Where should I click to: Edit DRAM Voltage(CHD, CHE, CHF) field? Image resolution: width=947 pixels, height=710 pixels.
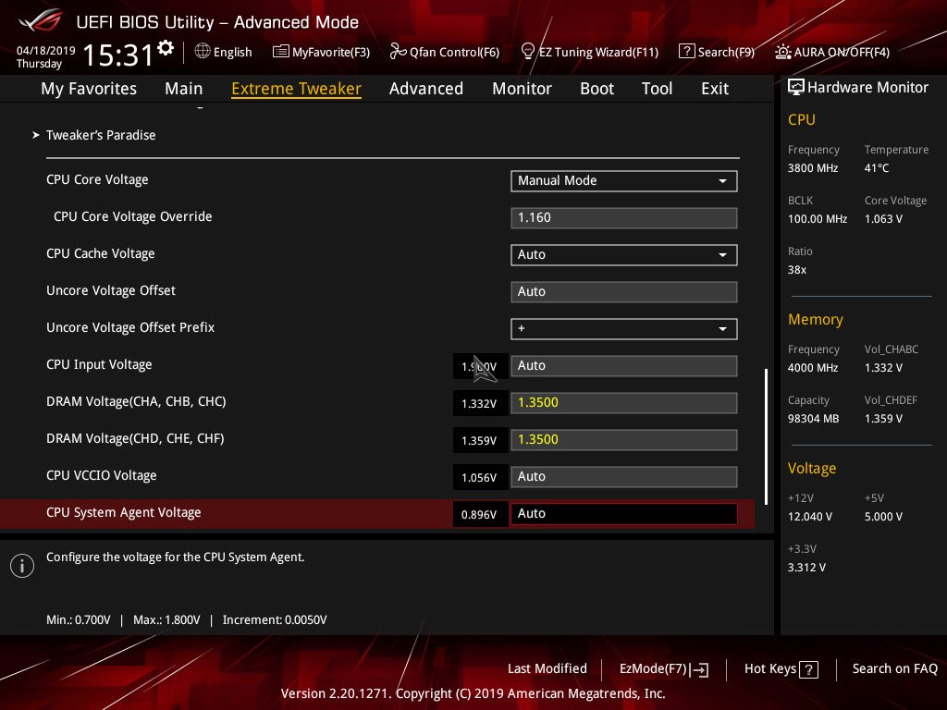[x=624, y=439]
